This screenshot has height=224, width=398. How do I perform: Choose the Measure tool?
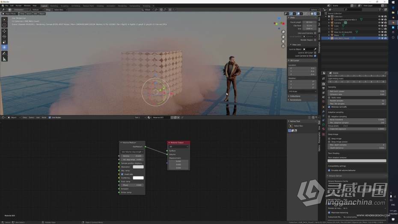coord(4,59)
